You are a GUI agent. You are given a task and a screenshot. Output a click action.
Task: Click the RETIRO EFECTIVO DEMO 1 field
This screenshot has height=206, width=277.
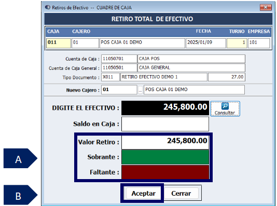pos(163,77)
